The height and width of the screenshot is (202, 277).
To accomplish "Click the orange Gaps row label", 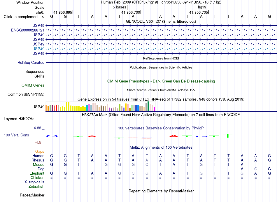I will click(40, 152).
